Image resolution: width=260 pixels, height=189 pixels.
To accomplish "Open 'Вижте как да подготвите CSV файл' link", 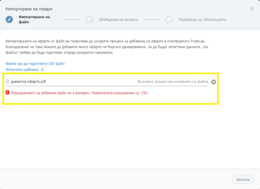I will (x=35, y=64).
